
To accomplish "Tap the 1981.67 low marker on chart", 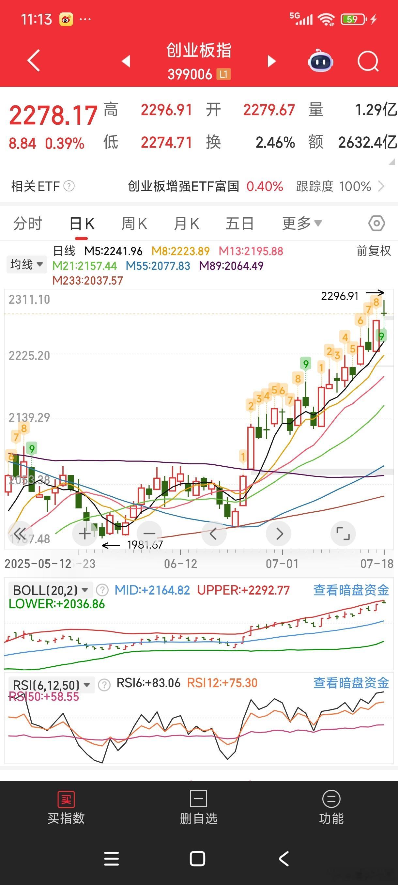I will tap(145, 545).
